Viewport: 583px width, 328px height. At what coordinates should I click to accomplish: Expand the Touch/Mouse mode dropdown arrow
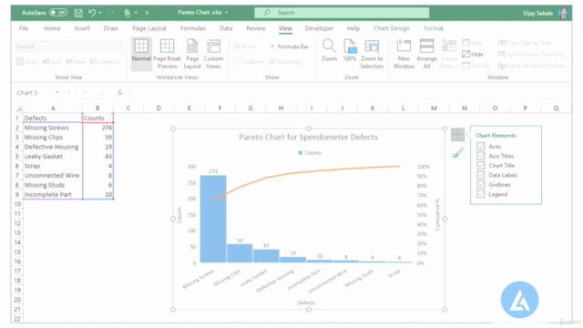136,13
